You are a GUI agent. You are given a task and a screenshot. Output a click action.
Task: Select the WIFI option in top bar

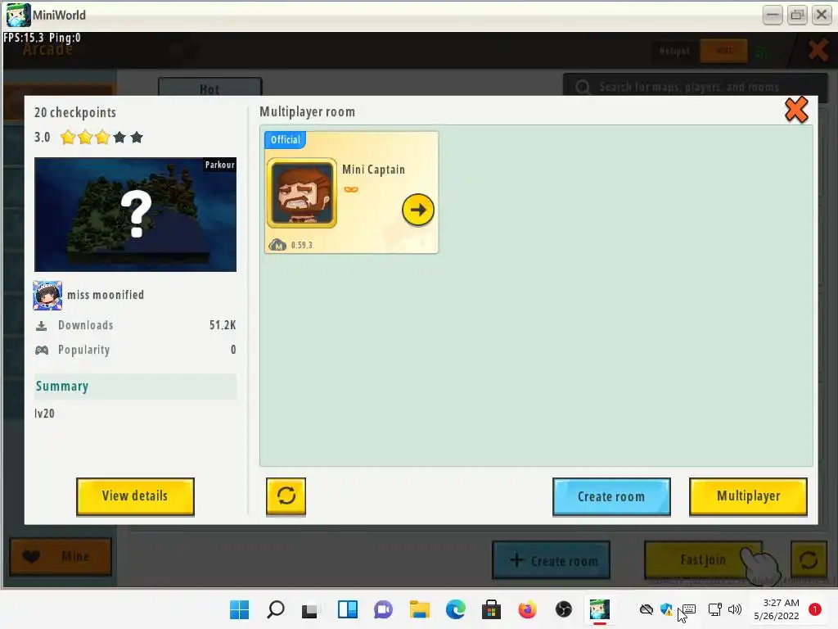pos(723,51)
